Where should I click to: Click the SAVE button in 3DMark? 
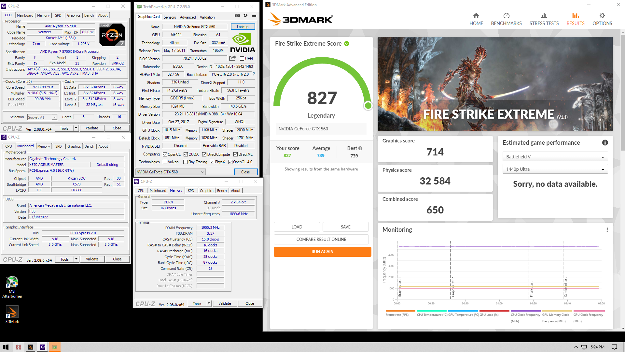[x=345, y=227]
